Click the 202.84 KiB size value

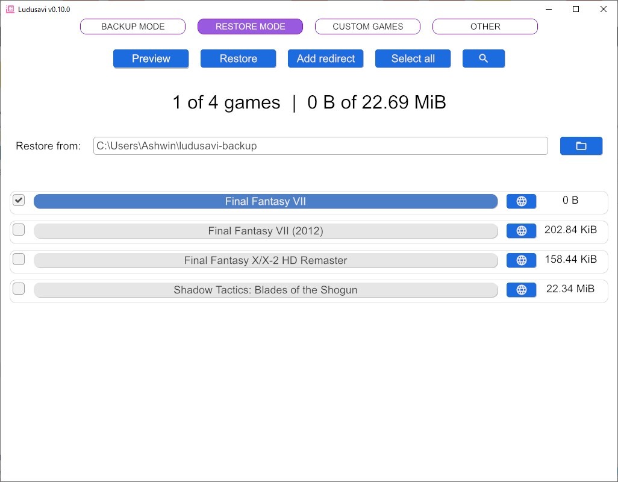click(x=570, y=230)
